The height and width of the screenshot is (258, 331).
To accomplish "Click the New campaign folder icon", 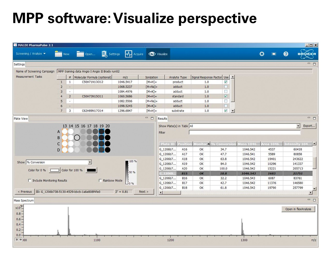I will [x=58, y=54].
